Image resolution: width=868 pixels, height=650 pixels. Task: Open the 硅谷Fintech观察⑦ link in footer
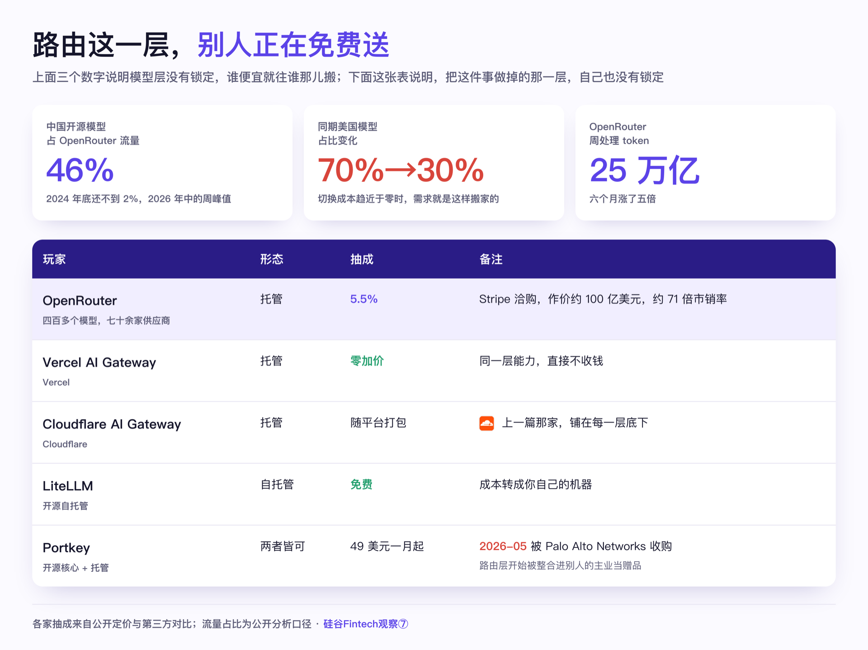click(x=366, y=624)
